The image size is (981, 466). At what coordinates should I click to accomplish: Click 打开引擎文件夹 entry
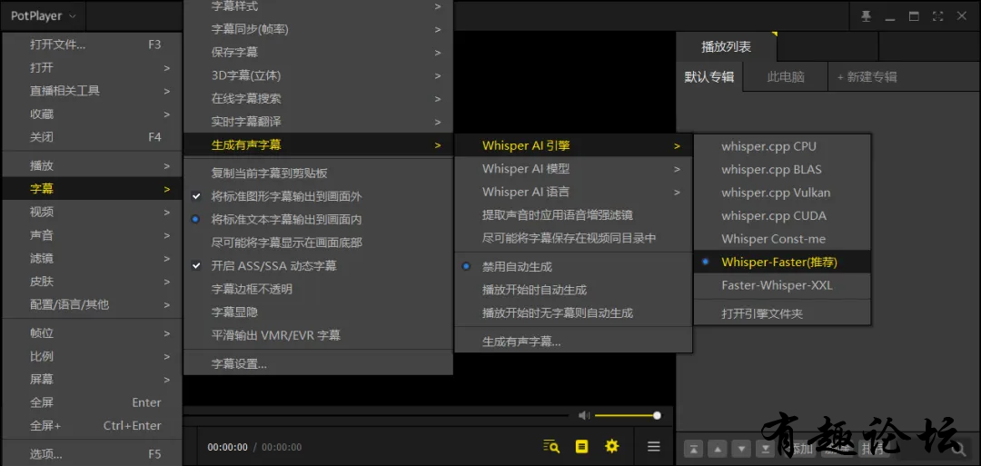coord(782,314)
